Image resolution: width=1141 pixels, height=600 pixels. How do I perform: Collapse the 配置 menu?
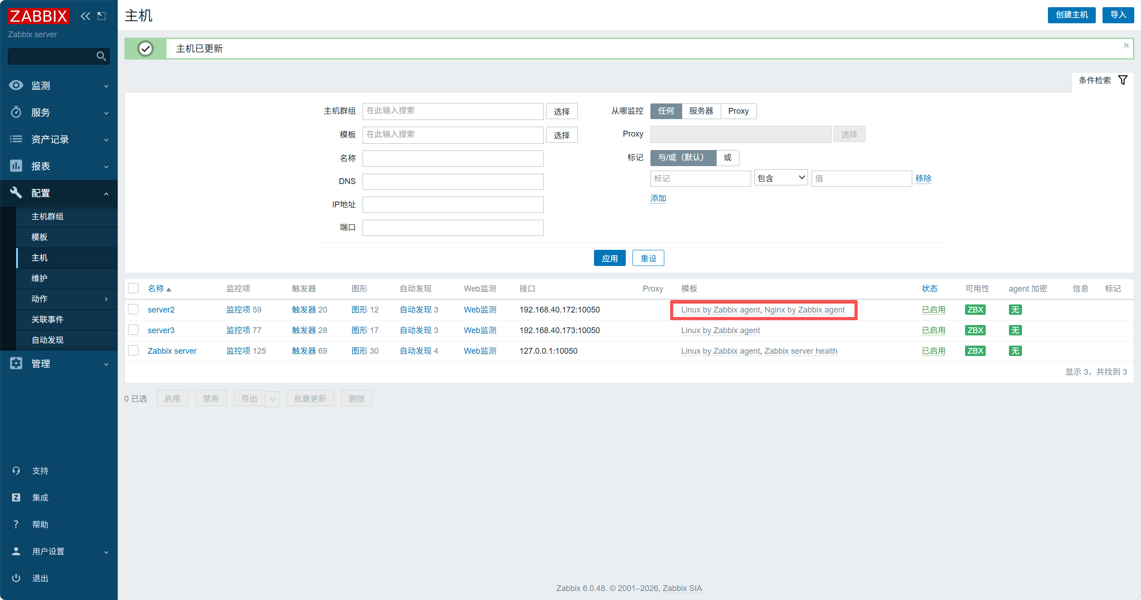106,193
